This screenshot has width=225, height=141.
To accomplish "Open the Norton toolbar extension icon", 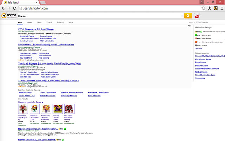I will pyautogui.click(x=216, y=8).
